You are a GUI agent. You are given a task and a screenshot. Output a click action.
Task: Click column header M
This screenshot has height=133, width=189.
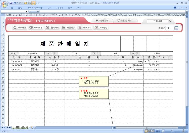(x=46, y=15)
